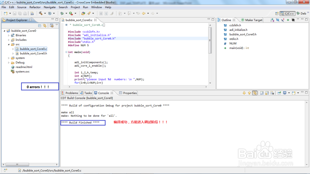Switch to the Properties tab
The image size is (310, 174).
(128, 93)
